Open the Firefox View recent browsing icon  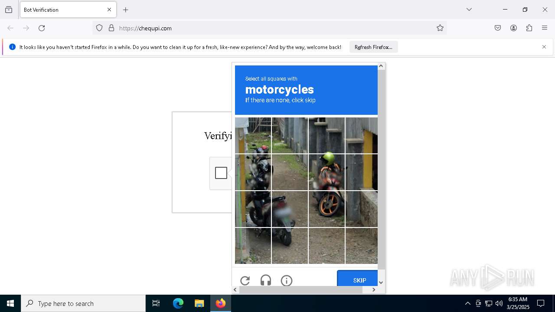tap(9, 10)
